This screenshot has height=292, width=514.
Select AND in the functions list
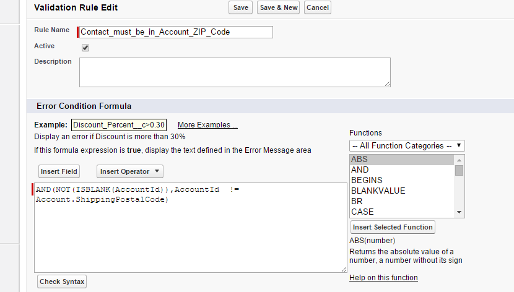[x=403, y=170]
